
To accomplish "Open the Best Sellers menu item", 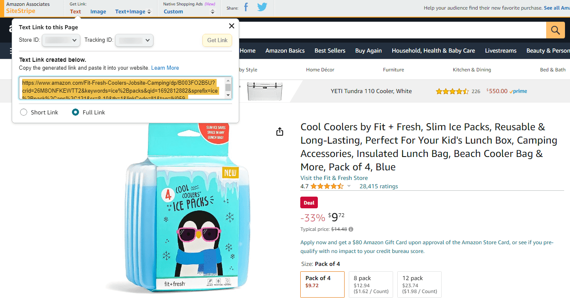I will click(330, 51).
